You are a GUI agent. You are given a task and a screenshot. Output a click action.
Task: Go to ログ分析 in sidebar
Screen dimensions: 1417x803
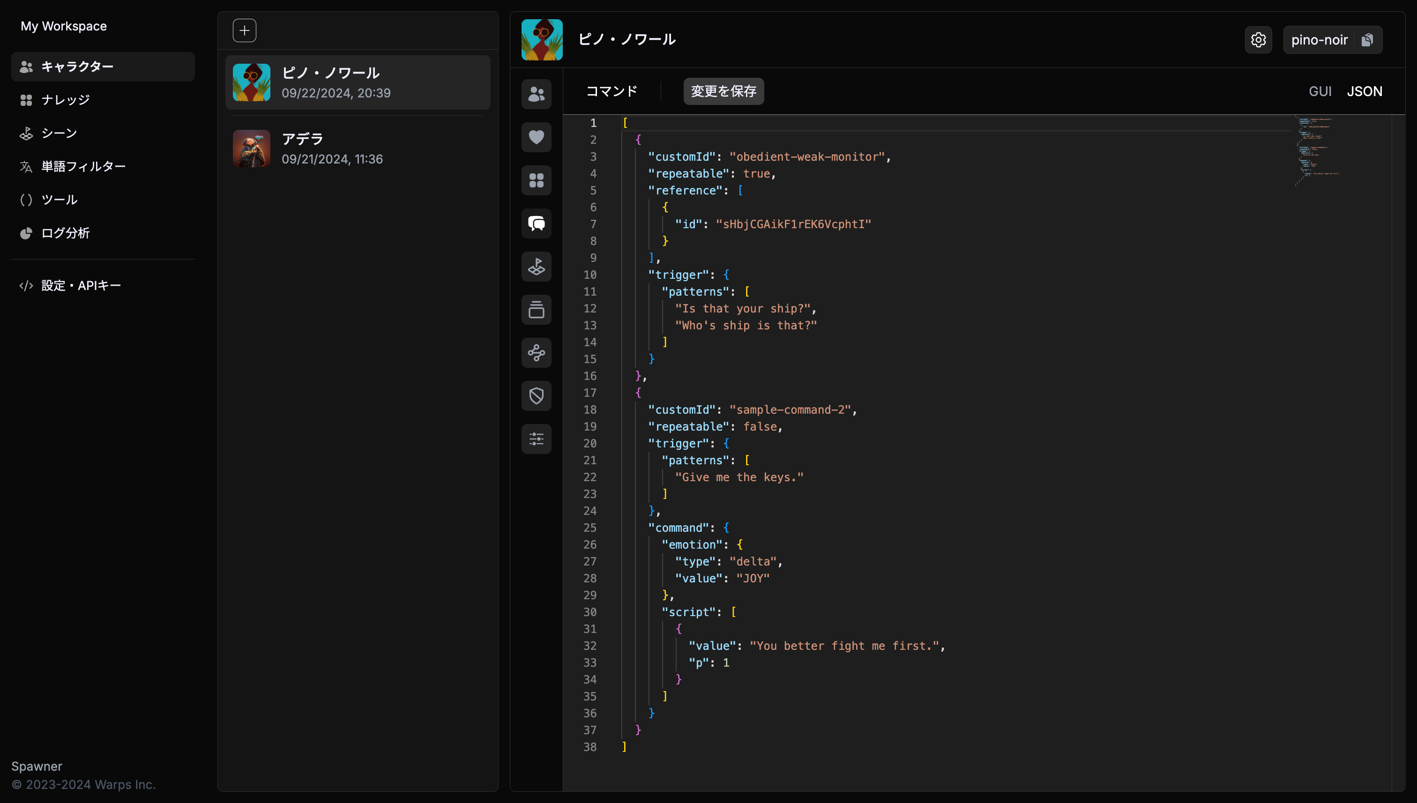click(65, 233)
